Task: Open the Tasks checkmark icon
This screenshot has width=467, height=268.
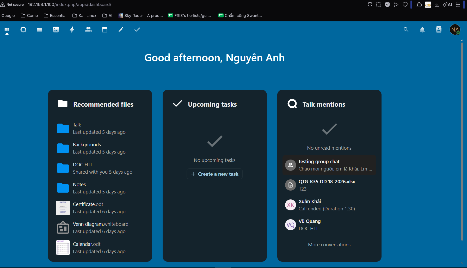Action: point(137,30)
